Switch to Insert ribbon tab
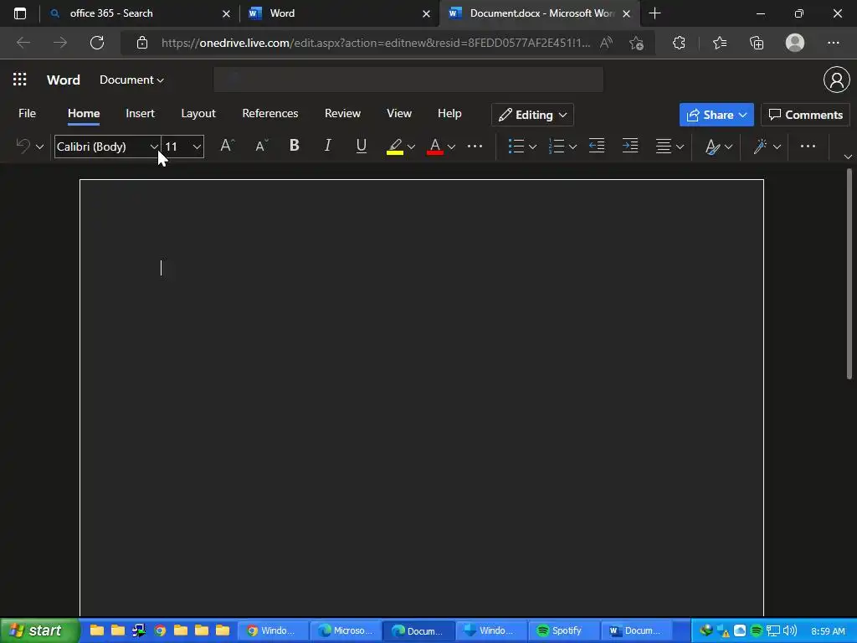Screen dimensions: 857x643 [x=140, y=113]
